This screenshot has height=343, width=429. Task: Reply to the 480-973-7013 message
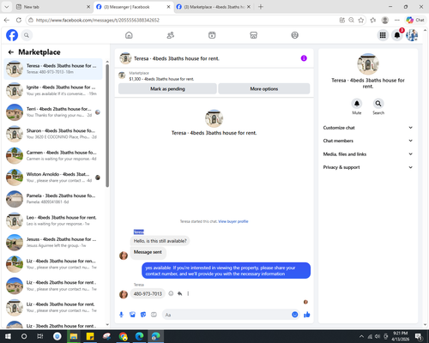coord(179,293)
